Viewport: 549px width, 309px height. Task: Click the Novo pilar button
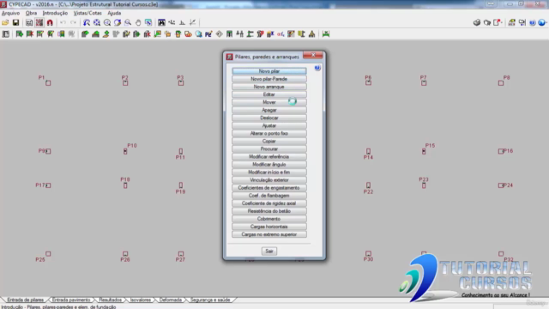(268, 71)
